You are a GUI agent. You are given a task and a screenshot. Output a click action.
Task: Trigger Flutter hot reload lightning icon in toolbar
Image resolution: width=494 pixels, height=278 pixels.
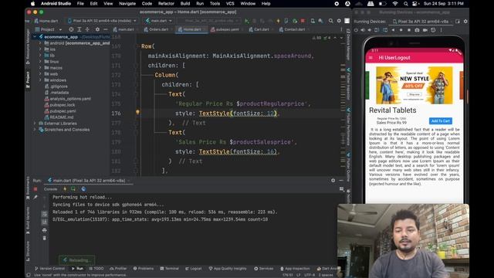[278, 21]
